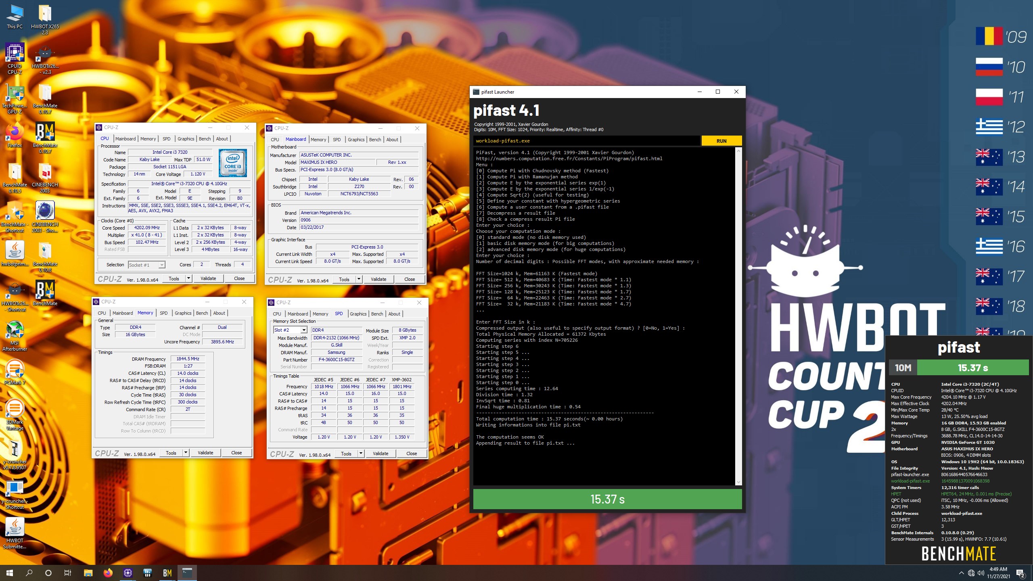Switch to CPU-Z taskbar icon

pyautogui.click(x=128, y=573)
